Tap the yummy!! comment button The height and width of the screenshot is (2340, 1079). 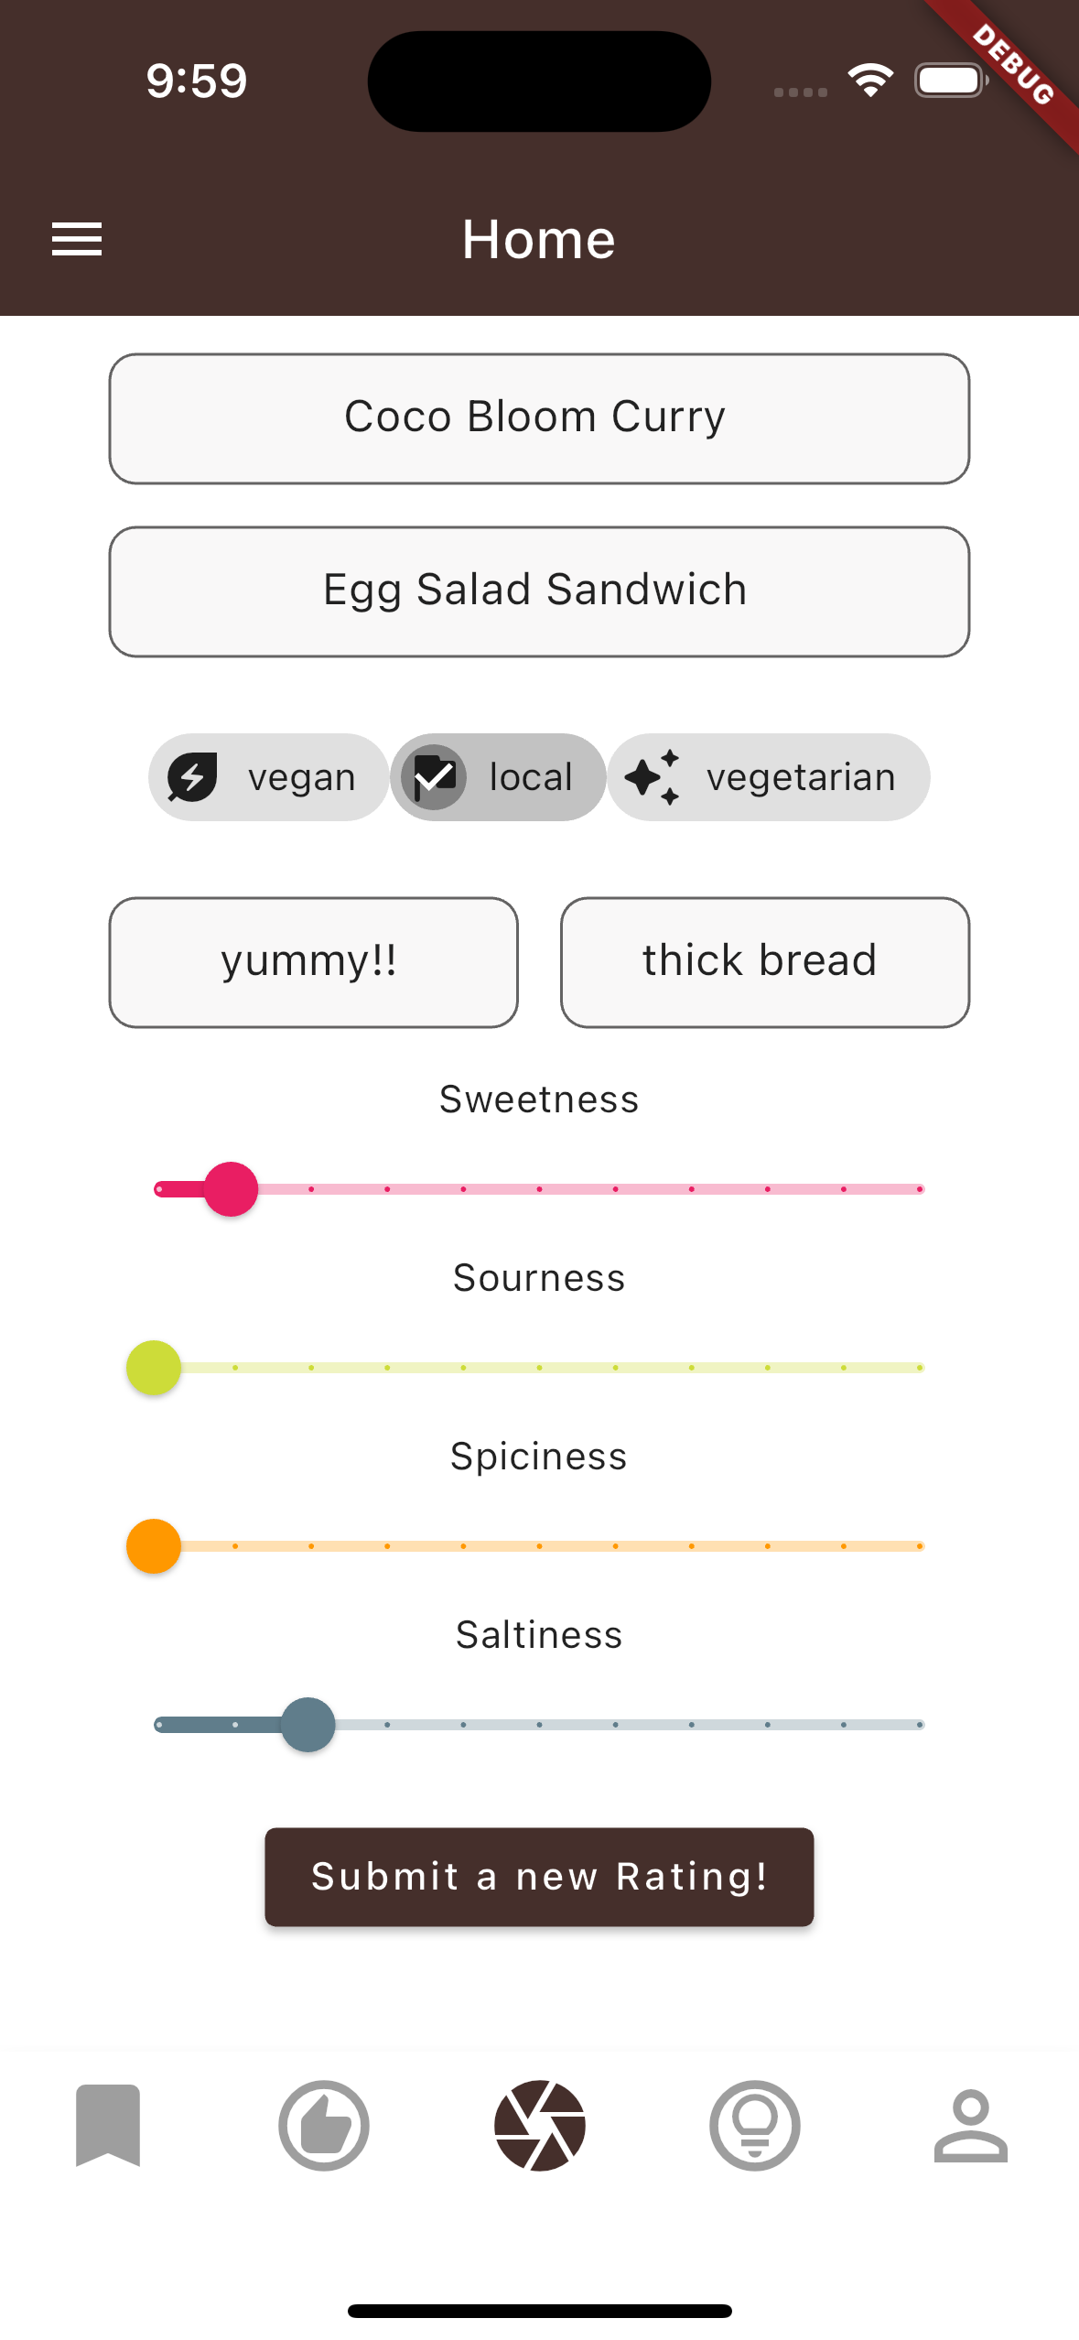[313, 962]
